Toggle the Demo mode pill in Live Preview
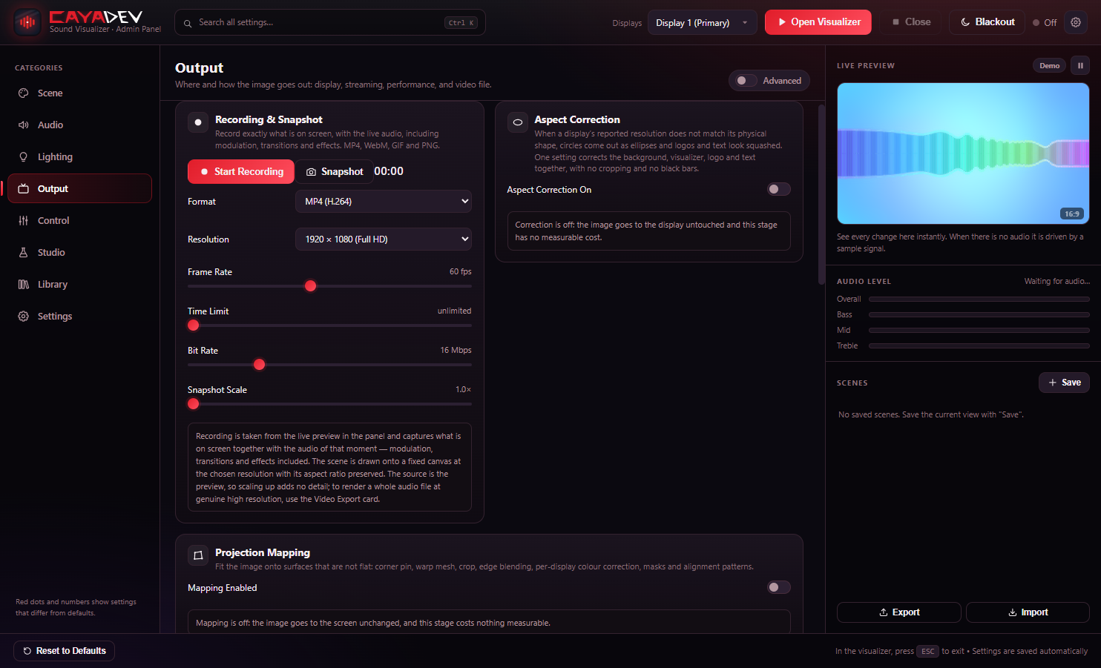 [1050, 66]
